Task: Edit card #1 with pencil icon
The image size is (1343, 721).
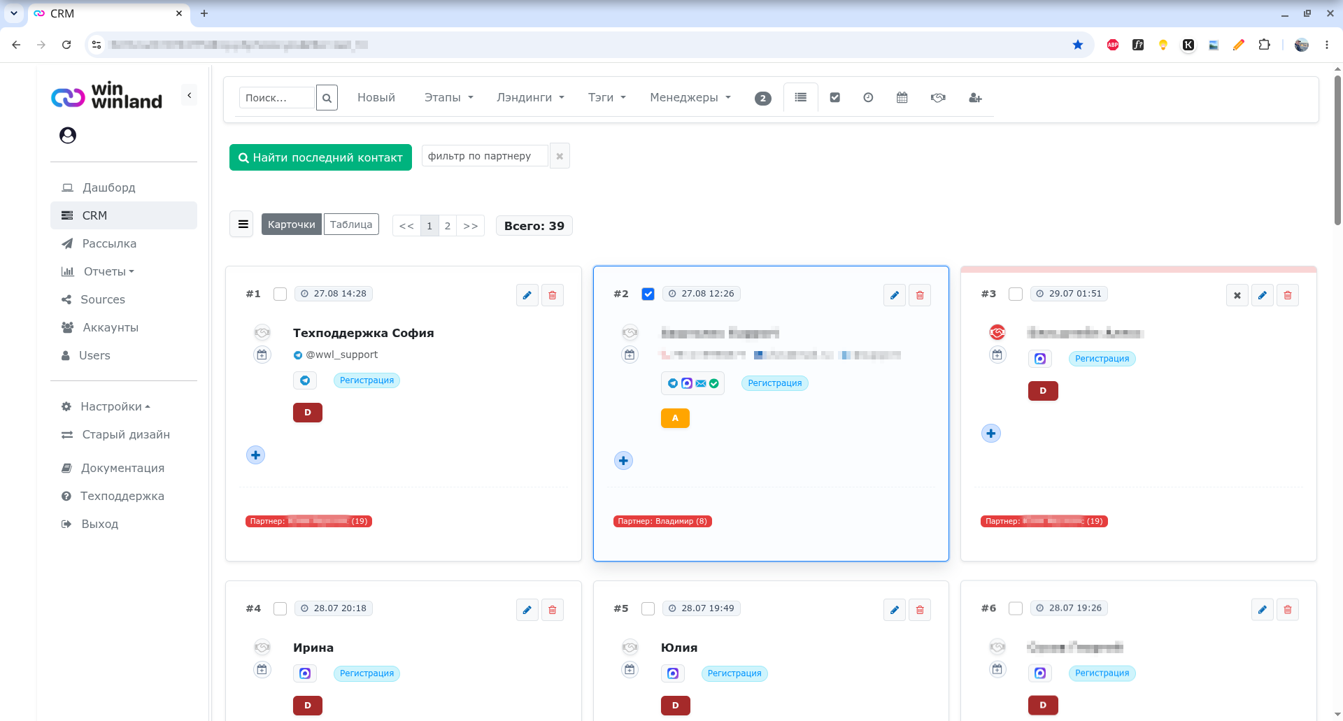Action: click(x=527, y=295)
